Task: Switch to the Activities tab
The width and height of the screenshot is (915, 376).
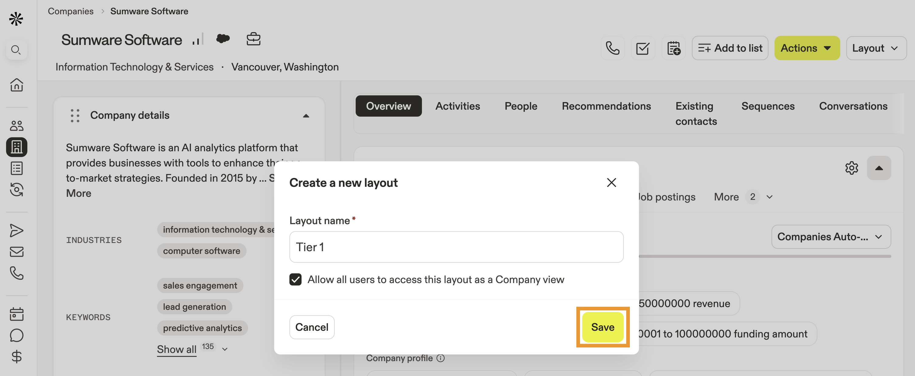Action: click(457, 106)
